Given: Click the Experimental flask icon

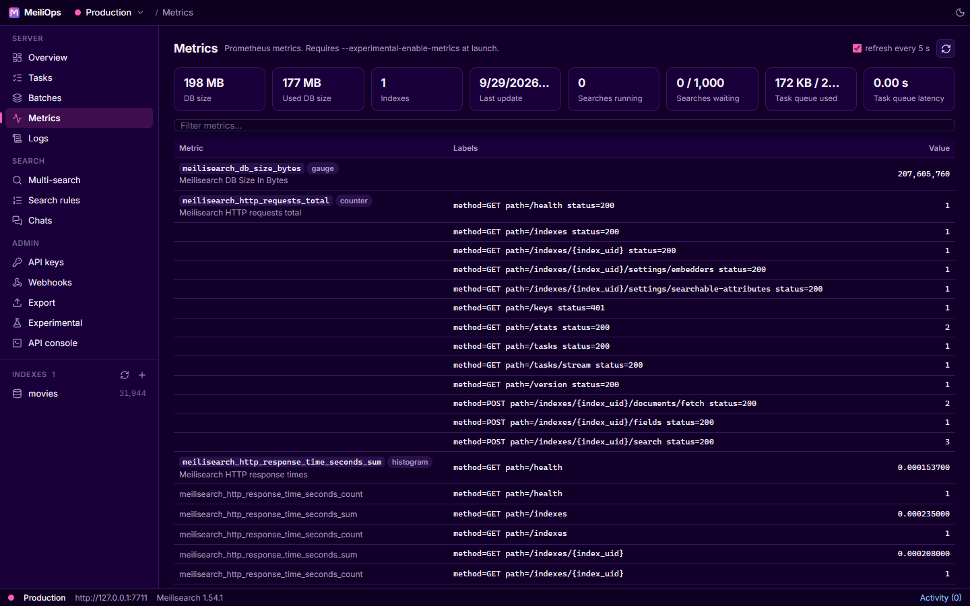Looking at the screenshot, I should point(18,323).
